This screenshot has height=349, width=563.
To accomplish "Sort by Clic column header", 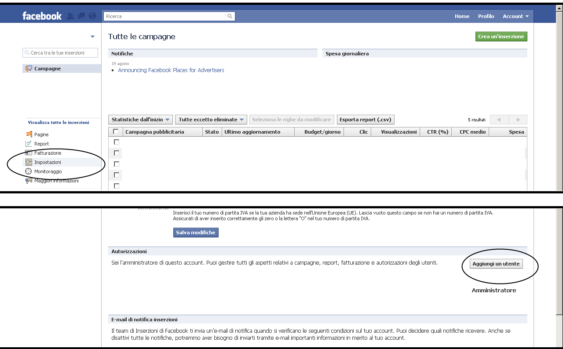I will coord(358,132).
